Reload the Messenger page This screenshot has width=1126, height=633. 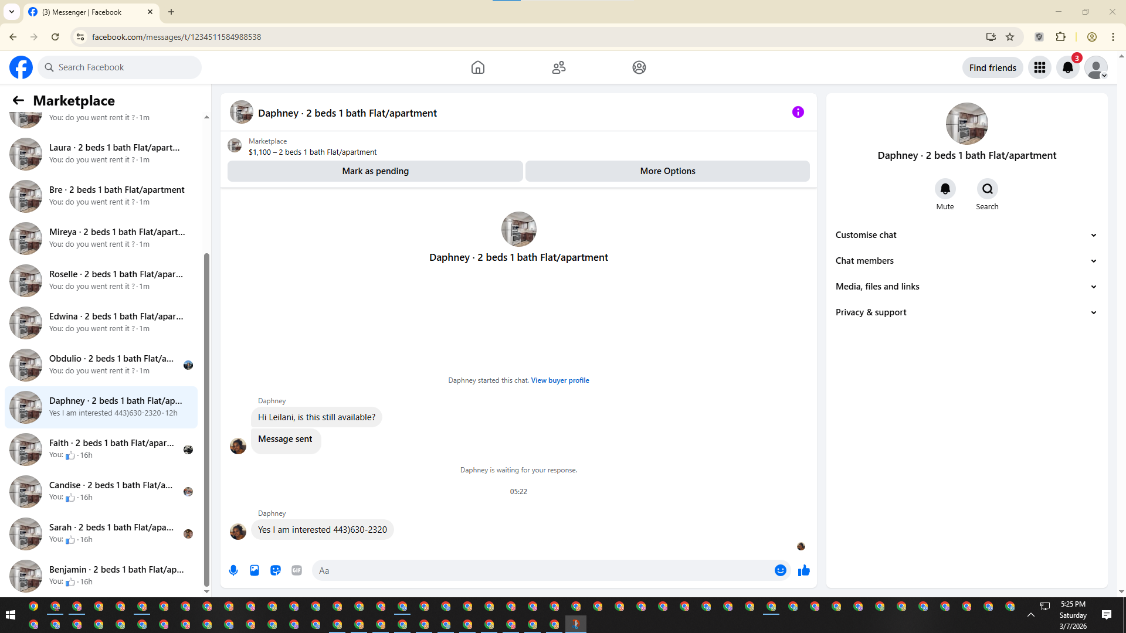55,37
